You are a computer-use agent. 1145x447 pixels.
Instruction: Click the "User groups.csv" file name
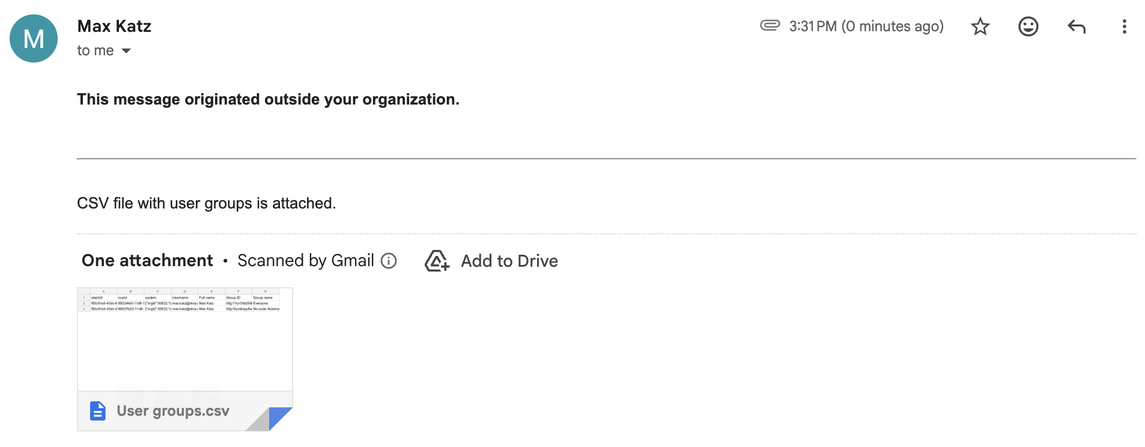click(x=173, y=411)
